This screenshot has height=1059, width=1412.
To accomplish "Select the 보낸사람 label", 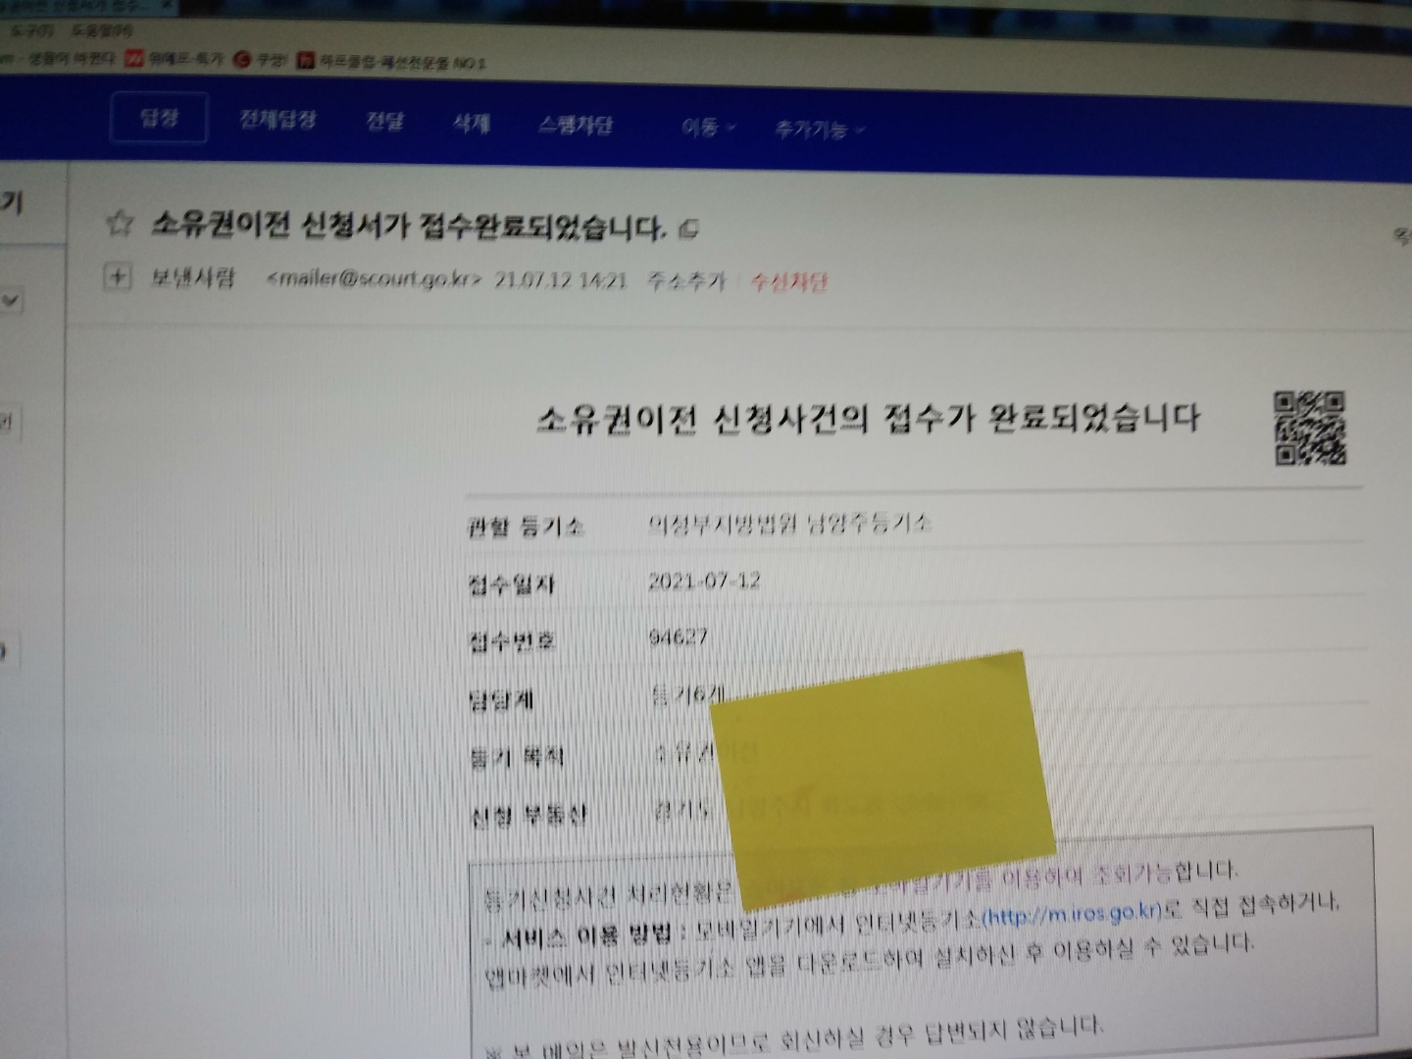I will coord(192,277).
